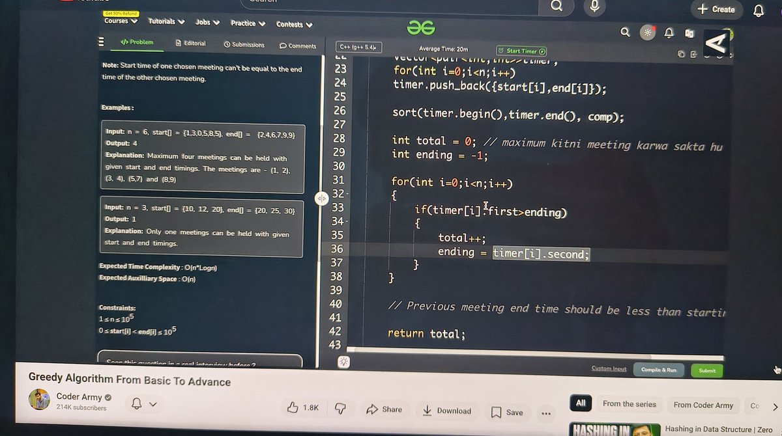Image resolution: width=782 pixels, height=436 pixels.
Task: Expand the Courses dropdown menu
Action: click(x=121, y=21)
